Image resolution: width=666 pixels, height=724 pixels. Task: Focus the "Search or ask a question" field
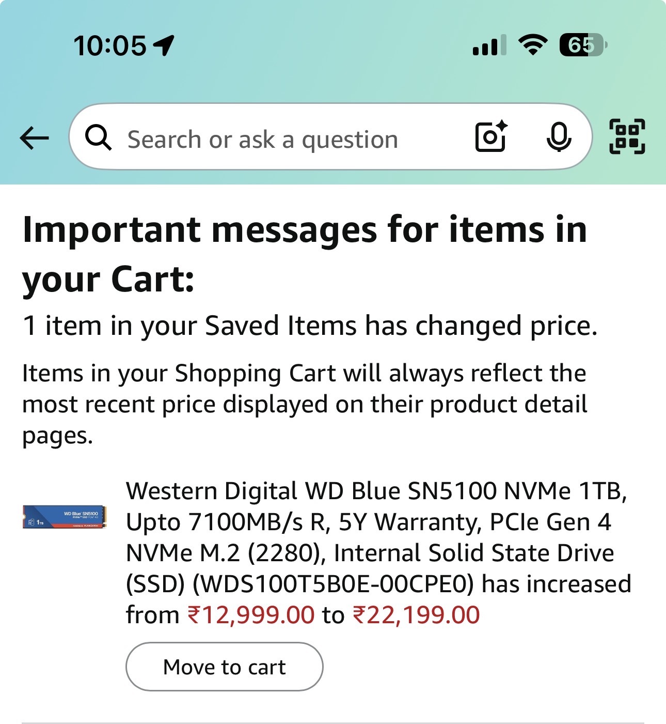click(263, 140)
